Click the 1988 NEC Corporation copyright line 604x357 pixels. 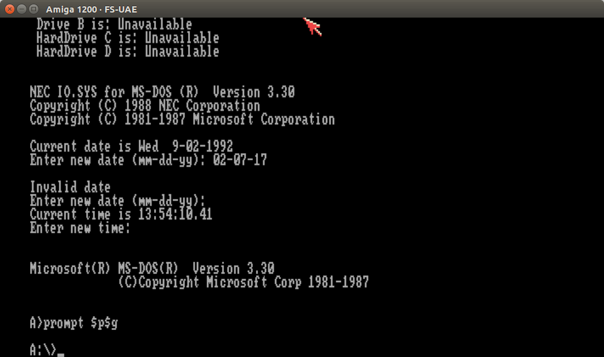point(145,106)
